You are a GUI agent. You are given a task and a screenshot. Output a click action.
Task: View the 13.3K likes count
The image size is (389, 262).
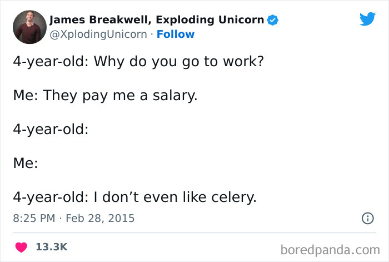[x=51, y=246]
